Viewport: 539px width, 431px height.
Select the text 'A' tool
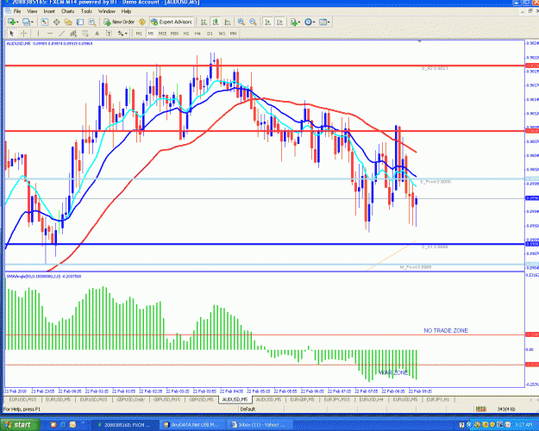[x=97, y=34]
